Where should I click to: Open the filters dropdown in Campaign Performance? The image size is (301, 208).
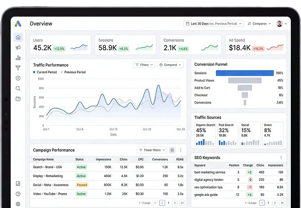tap(152, 150)
